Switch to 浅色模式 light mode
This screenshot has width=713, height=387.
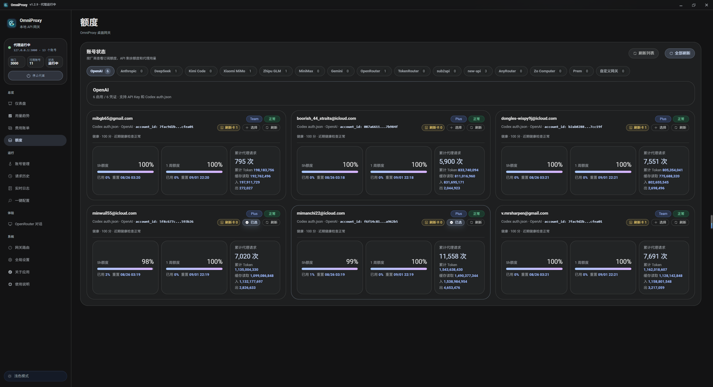(x=35, y=376)
